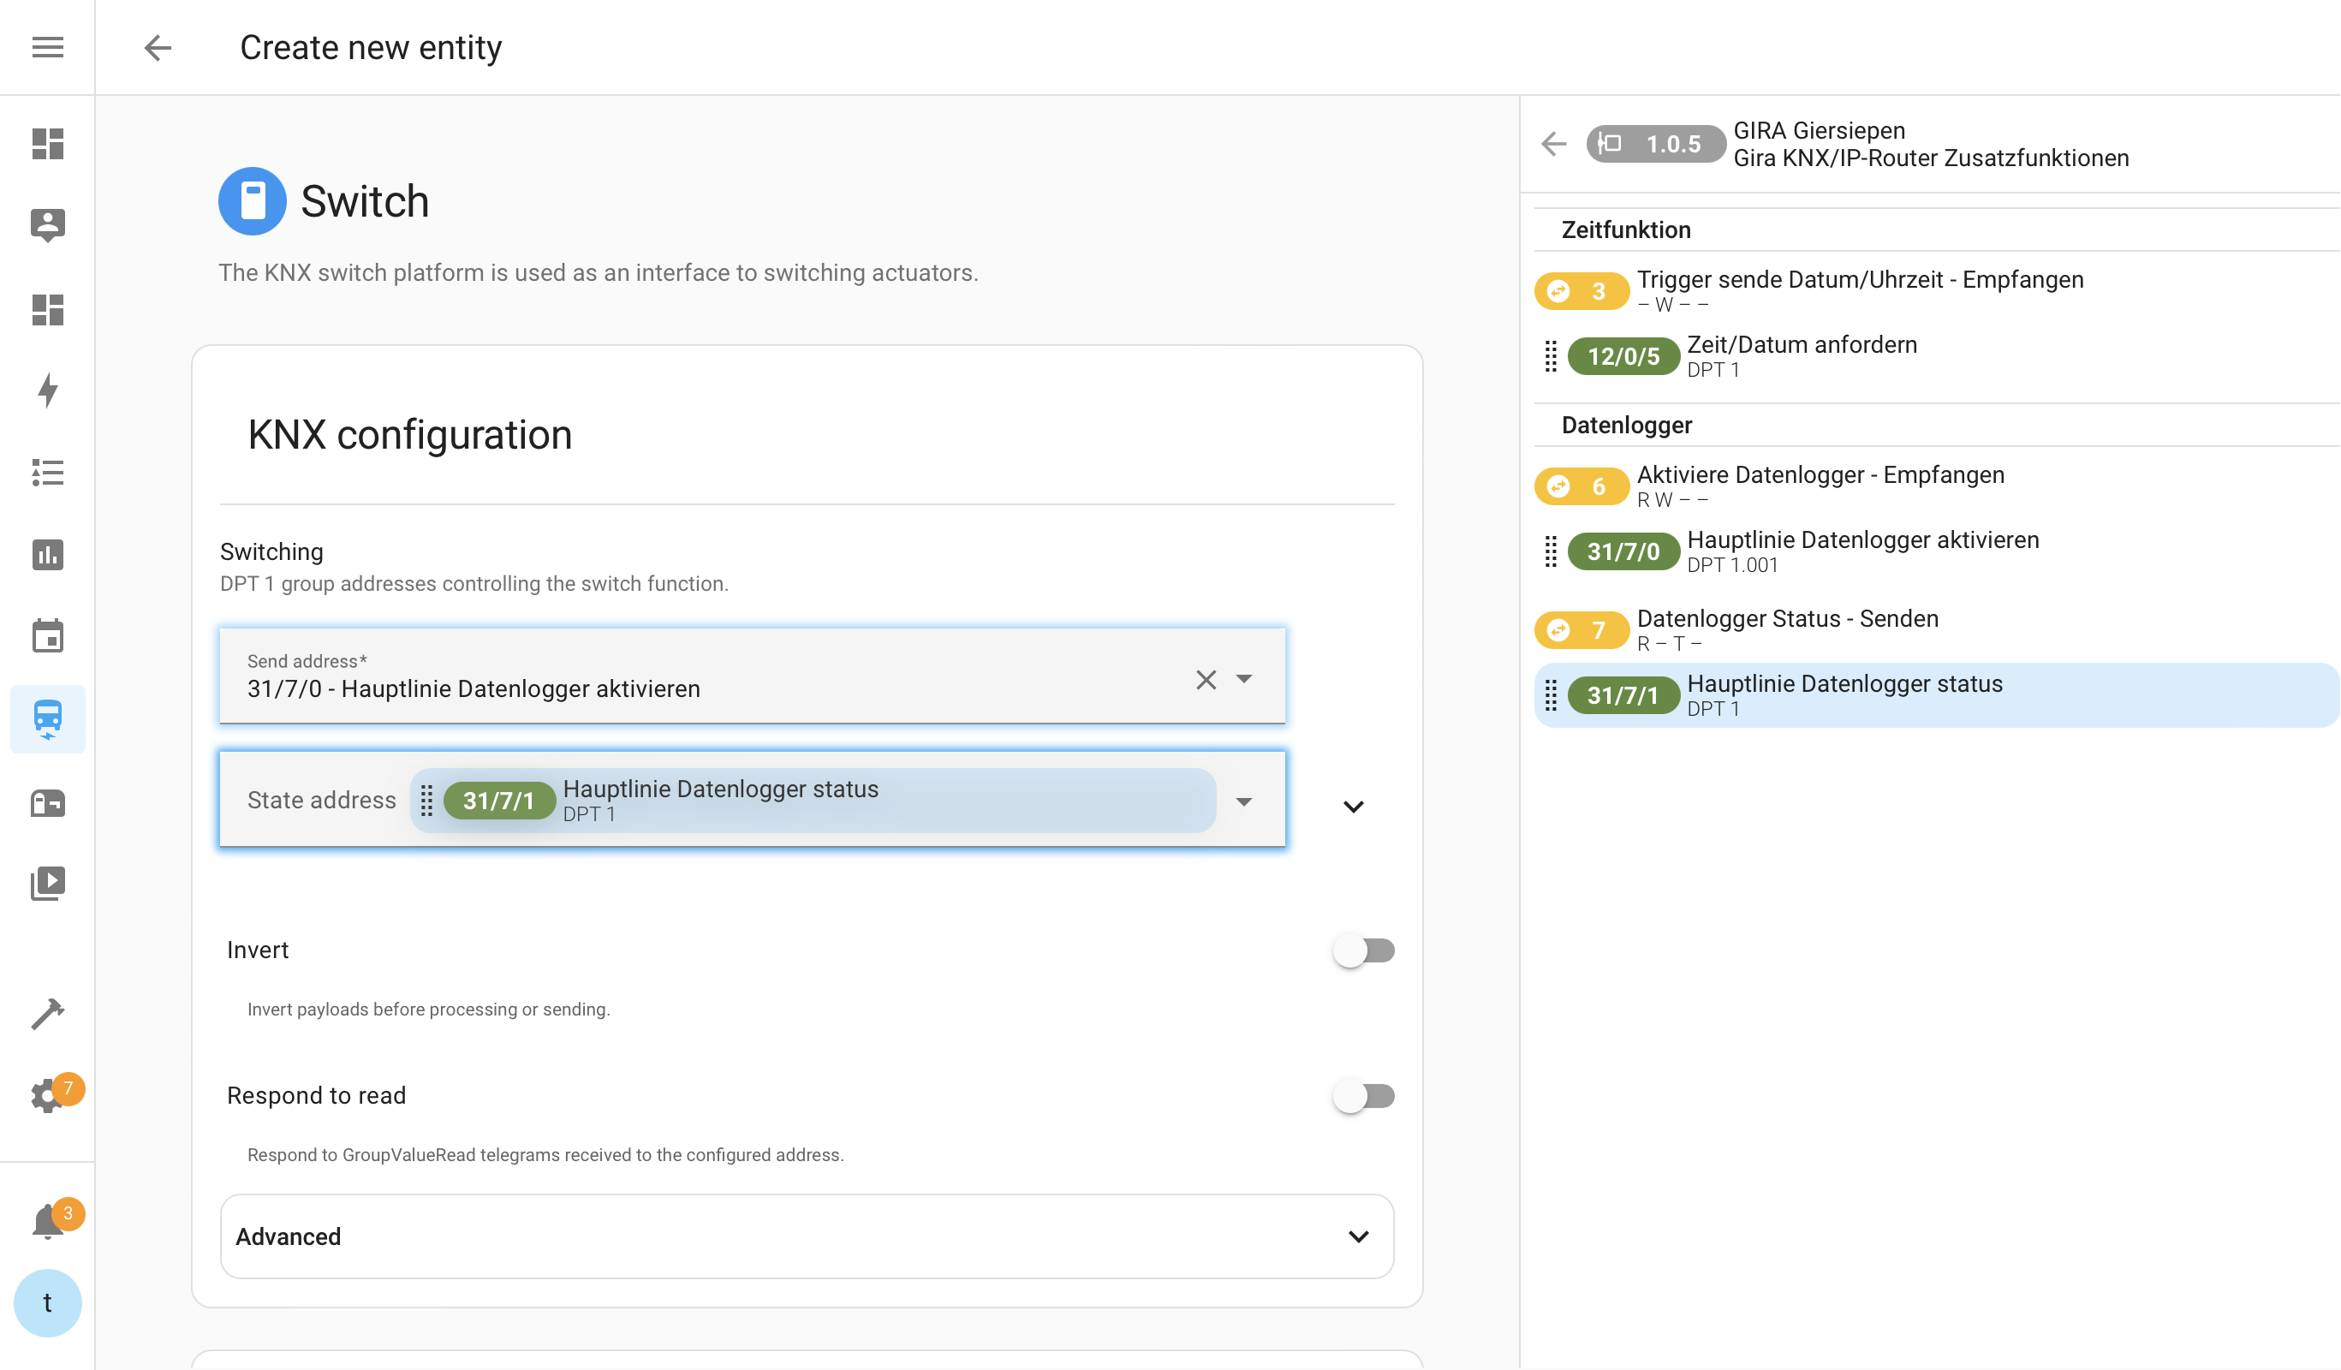Open Settings gear with badge 7

[x=47, y=1095]
